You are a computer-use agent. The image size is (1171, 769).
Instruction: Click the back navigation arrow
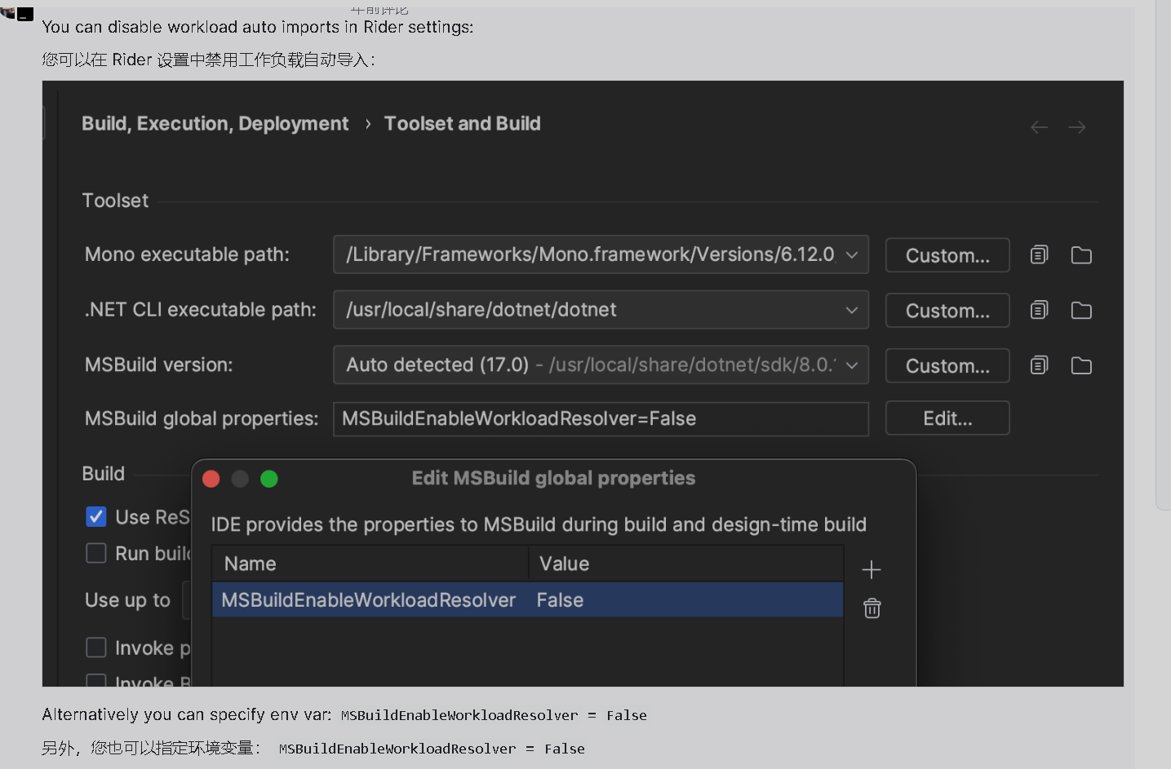pyautogui.click(x=1038, y=126)
